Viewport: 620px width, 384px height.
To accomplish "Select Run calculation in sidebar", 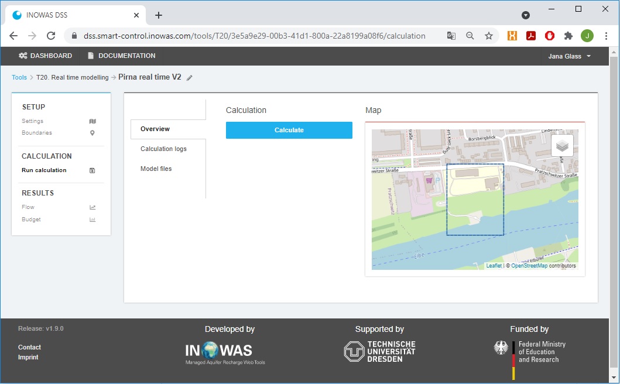I will [x=44, y=170].
